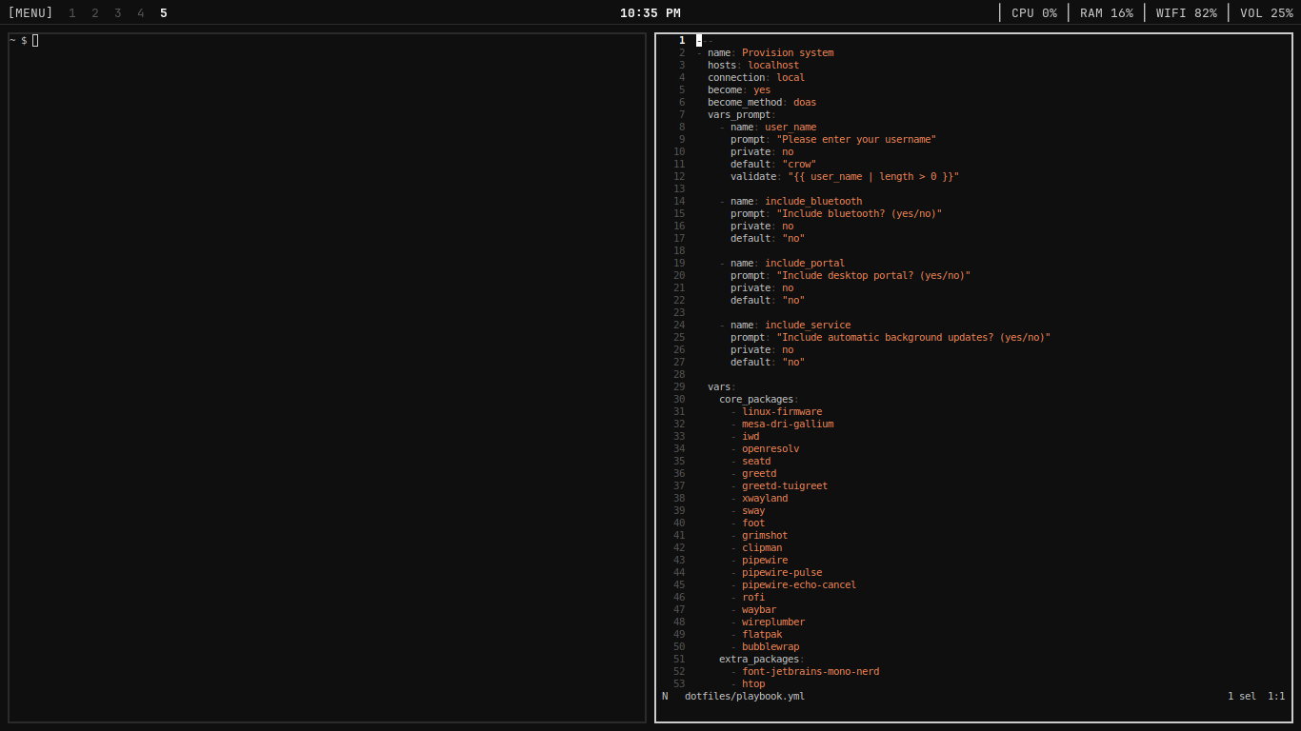This screenshot has width=1301, height=731.
Task: Click the 'bubblewrap' package entry
Action: (771, 647)
